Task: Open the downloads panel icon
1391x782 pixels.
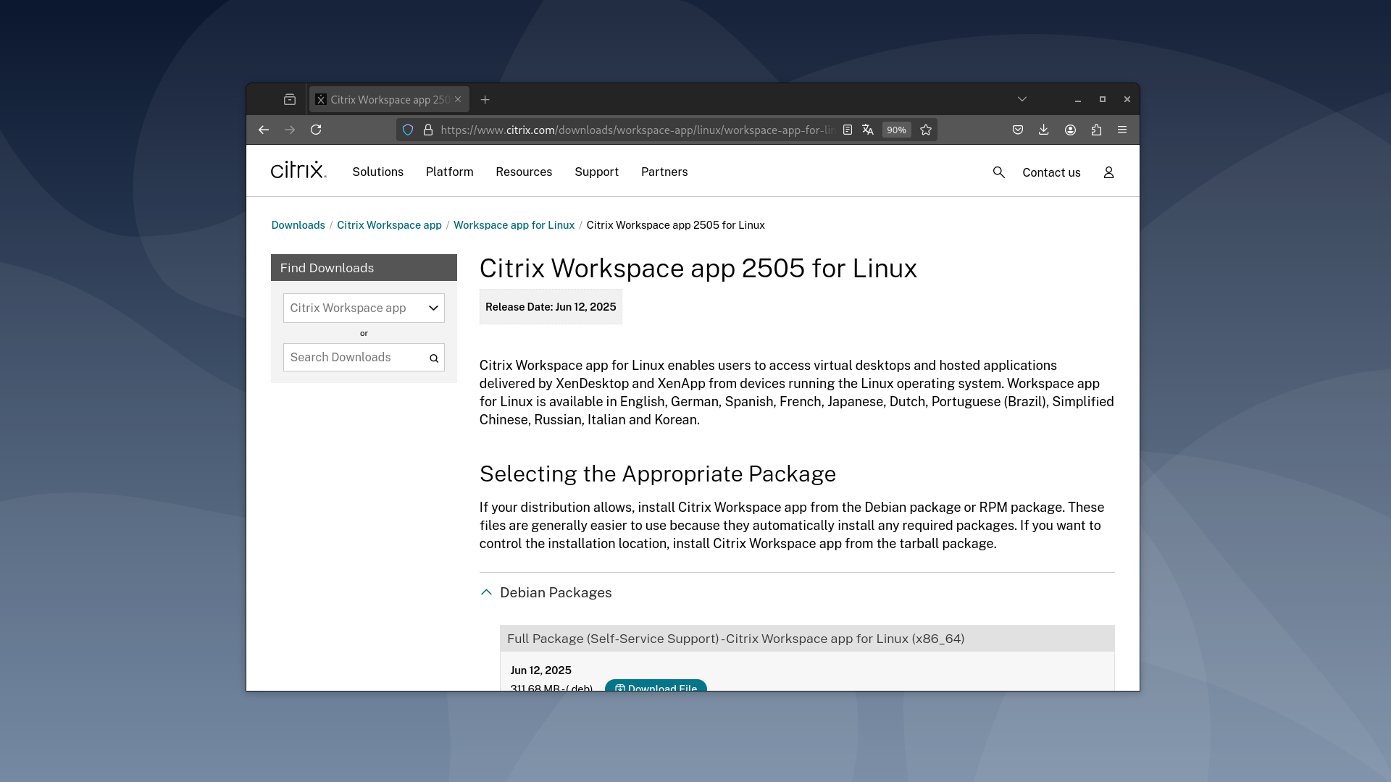Action: [1044, 130]
